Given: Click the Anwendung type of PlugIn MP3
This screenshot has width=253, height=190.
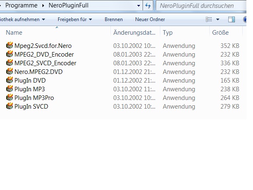Looking at the screenshot, I should coord(179,89).
